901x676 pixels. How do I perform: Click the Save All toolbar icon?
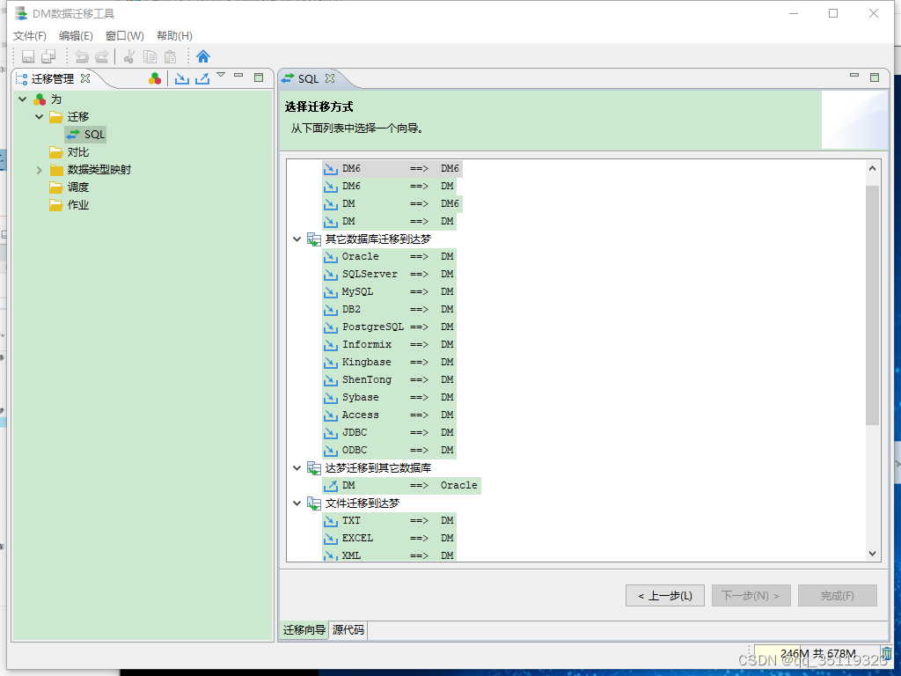pos(49,56)
